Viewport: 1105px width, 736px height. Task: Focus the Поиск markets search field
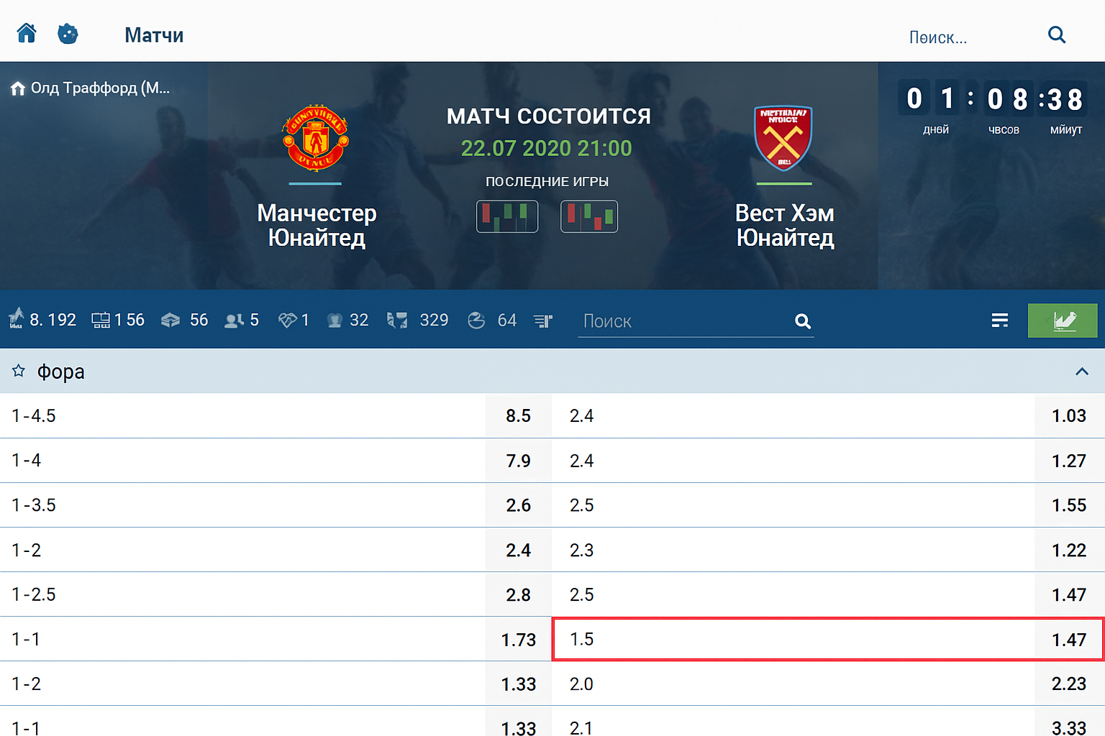tap(683, 321)
